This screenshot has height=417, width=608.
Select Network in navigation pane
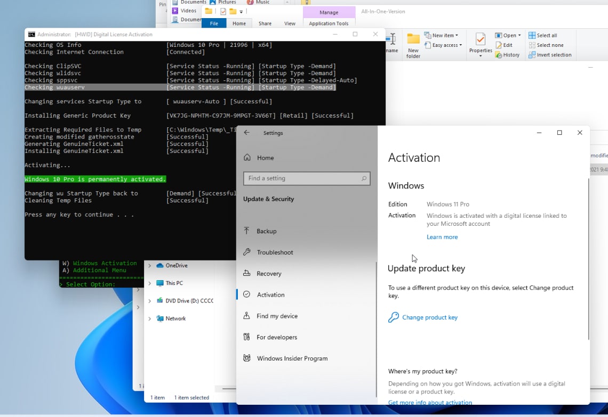[x=171, y=318]
